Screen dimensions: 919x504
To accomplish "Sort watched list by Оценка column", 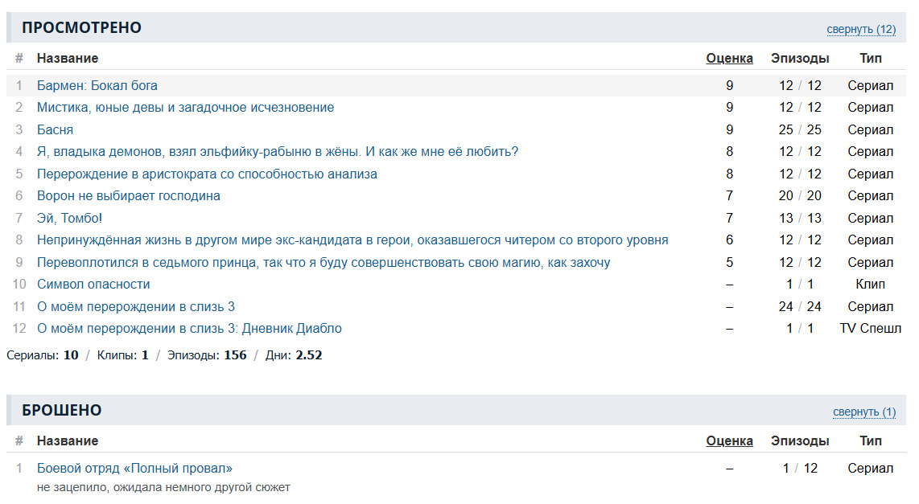I will [729, 58].
